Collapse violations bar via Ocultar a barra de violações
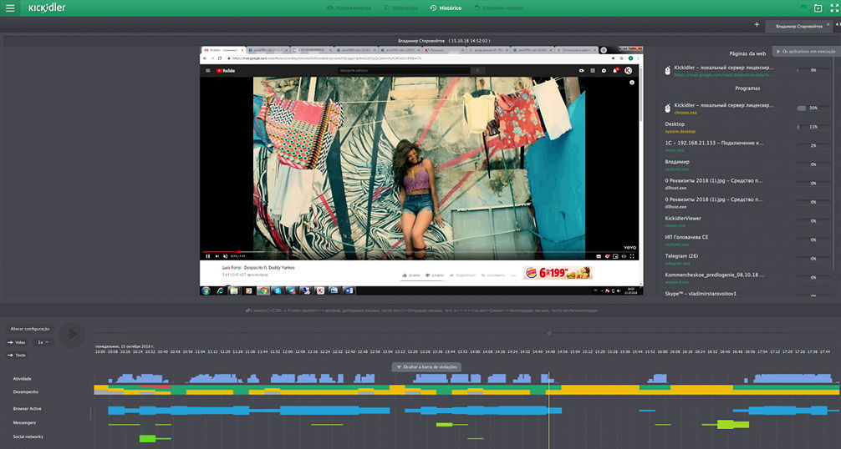Viewport: 841px width, 449px height. [x=427, y=367]
